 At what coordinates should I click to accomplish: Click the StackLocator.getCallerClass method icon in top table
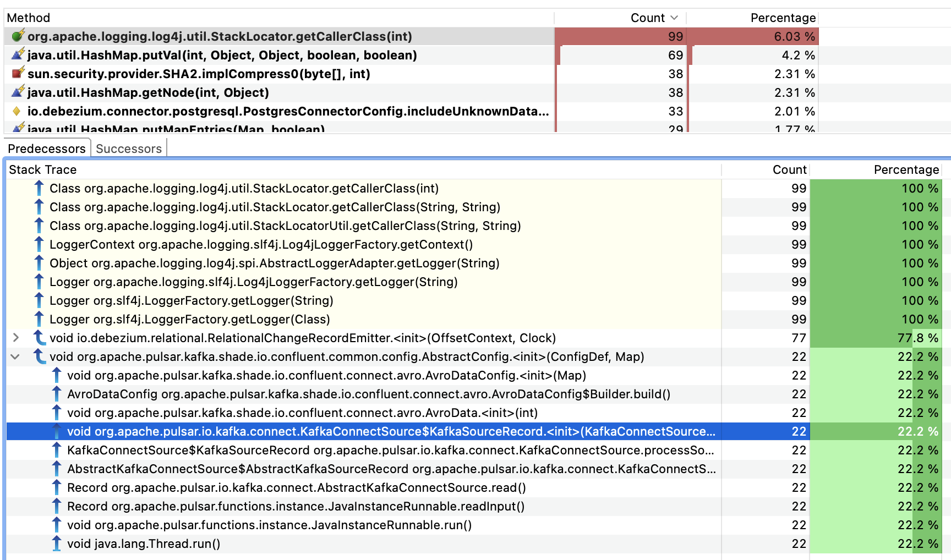pyautogui.click(x=18, y=36)
